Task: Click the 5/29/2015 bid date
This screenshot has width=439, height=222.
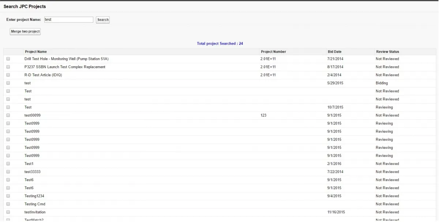Action: 335,83
